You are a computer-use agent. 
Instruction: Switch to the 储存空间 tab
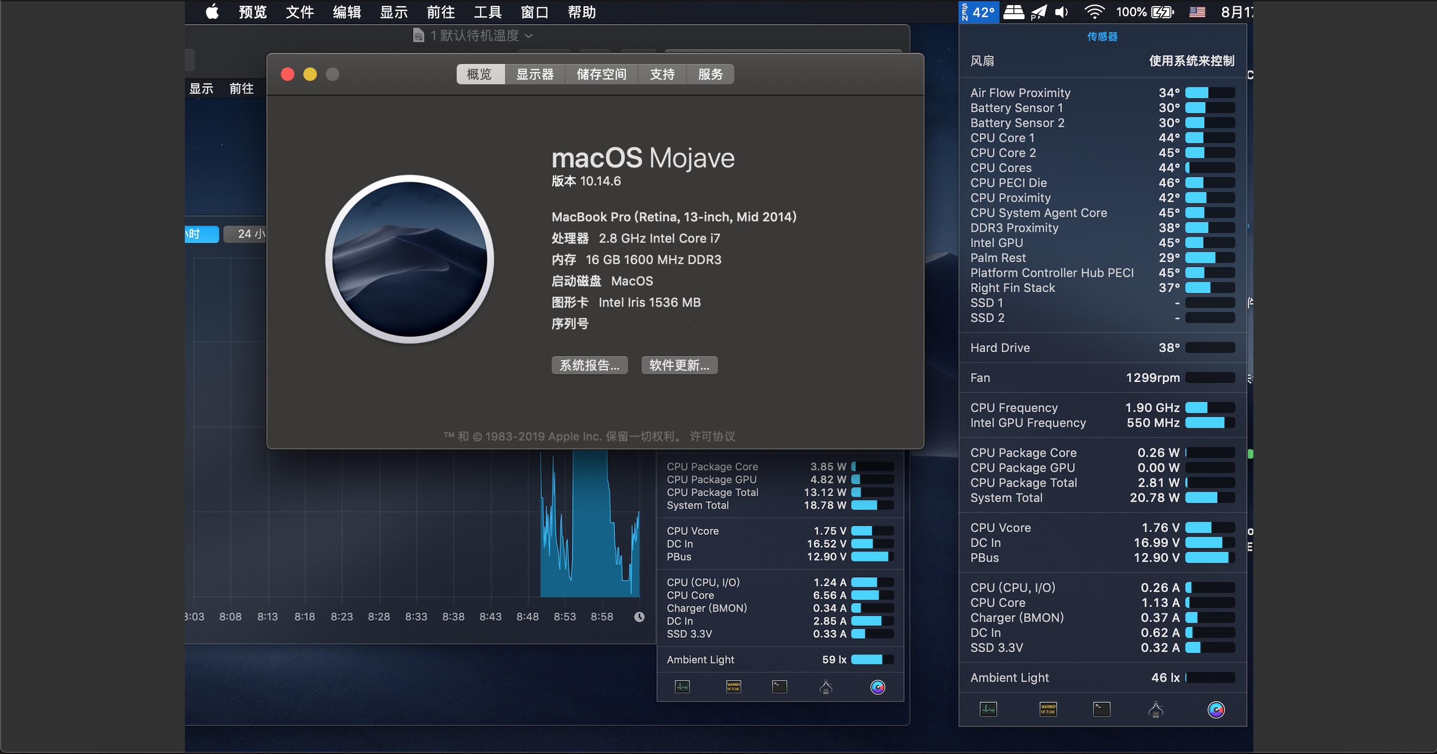[x=601, y=74]
